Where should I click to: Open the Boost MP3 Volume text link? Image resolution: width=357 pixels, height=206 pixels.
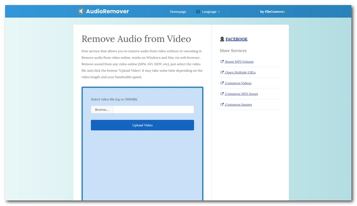click(239, 62)
